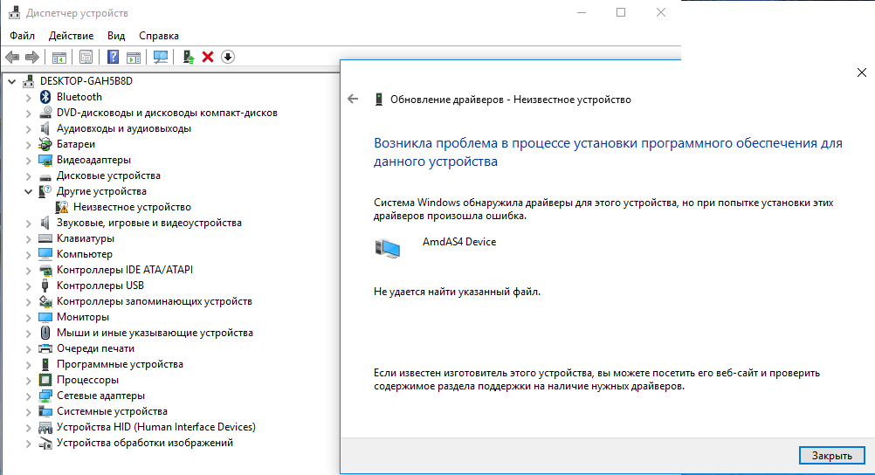The image size is (875, 475).
Task: Select Контроллеры IDE ATA/ATAPI row
Action: coord(125,270)
